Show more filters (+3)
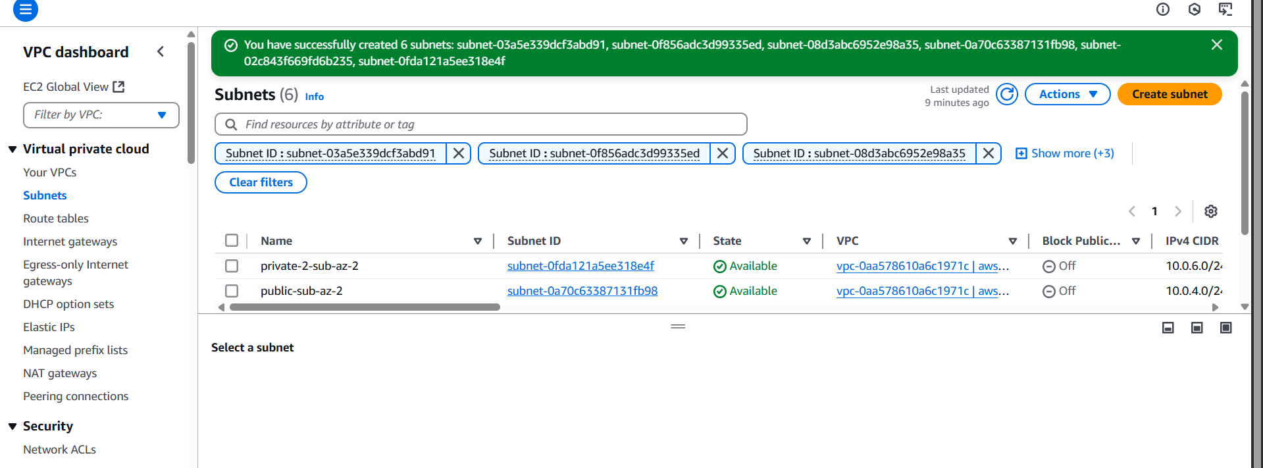1263x468 pixels. 1065,153
